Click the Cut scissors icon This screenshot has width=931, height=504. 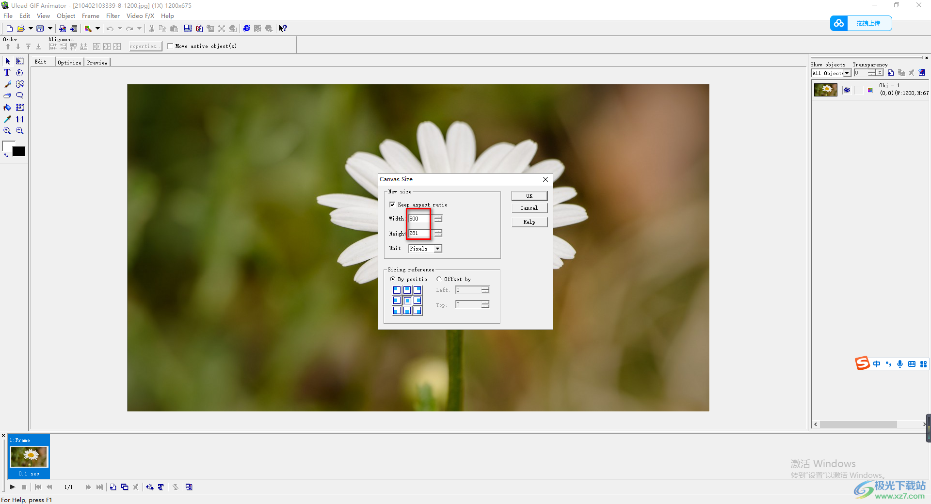pos(152,29)
